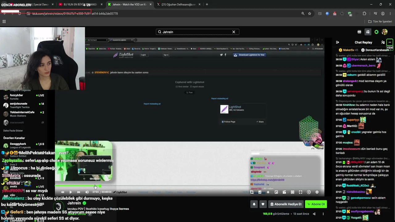The width and height of the screenshot is (395, 222).
Task: Open the browser extensions puzzle icon
Action: tap(364, 14)
